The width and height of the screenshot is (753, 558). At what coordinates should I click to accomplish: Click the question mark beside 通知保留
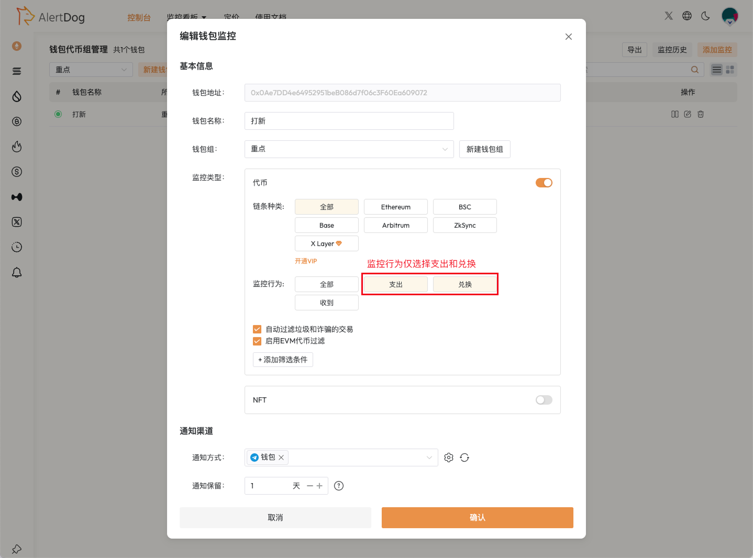pos(338,485)
